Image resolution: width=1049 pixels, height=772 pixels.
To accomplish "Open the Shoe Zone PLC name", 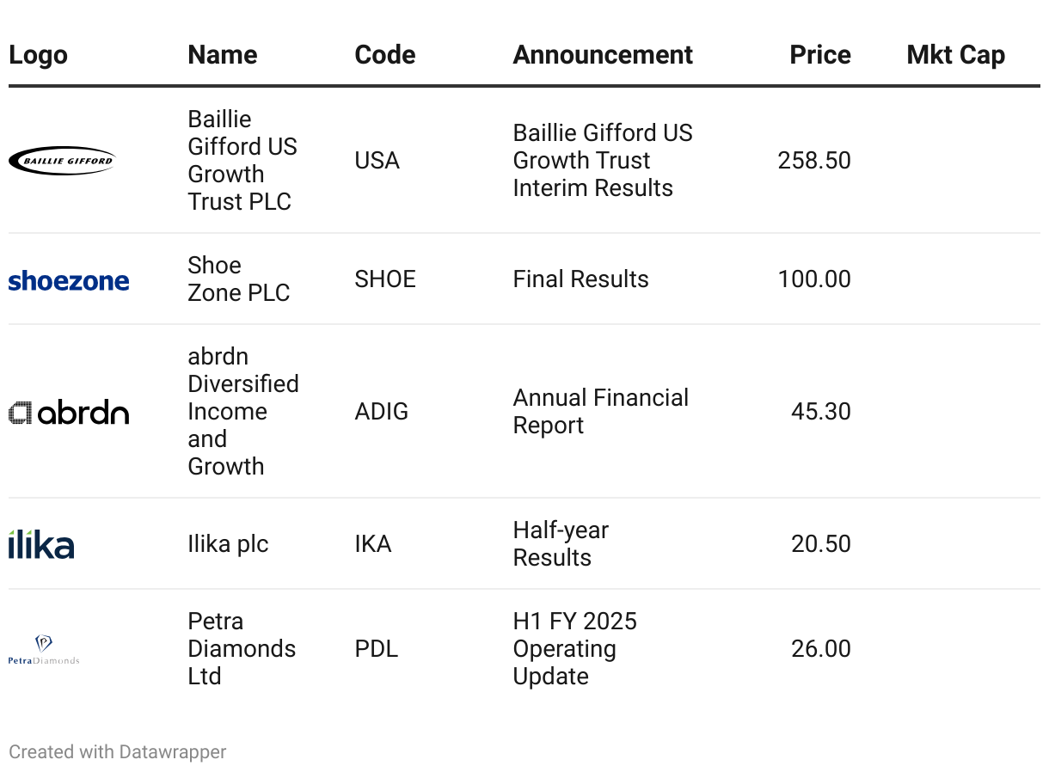I will pos(238,279).
